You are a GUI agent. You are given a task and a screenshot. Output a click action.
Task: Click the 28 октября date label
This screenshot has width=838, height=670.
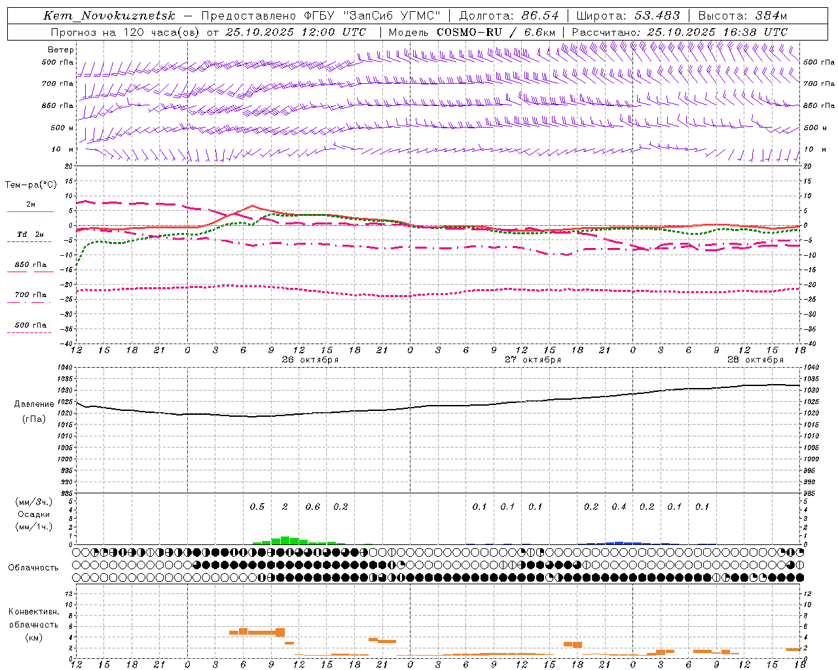[x=755, y=360]
